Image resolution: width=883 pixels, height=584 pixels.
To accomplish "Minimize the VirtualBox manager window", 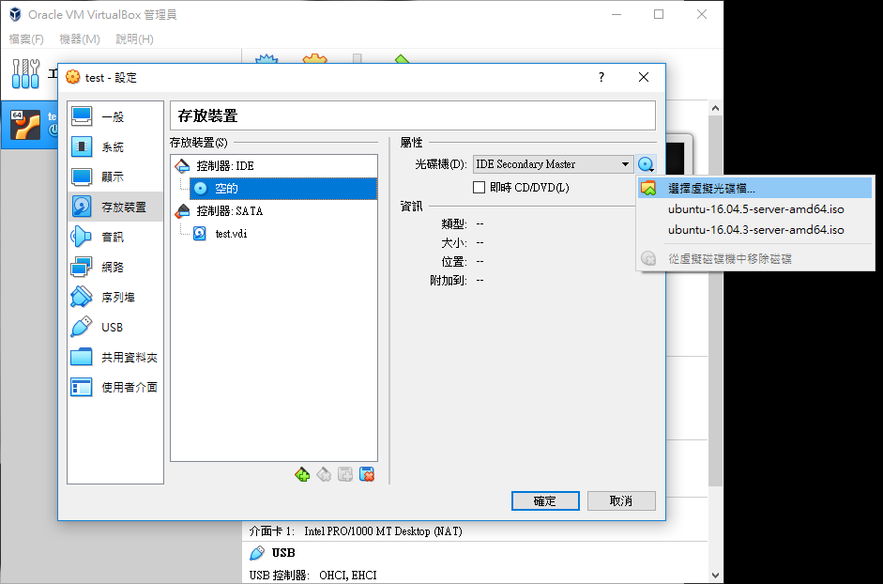I will click(x=617, y=14).
